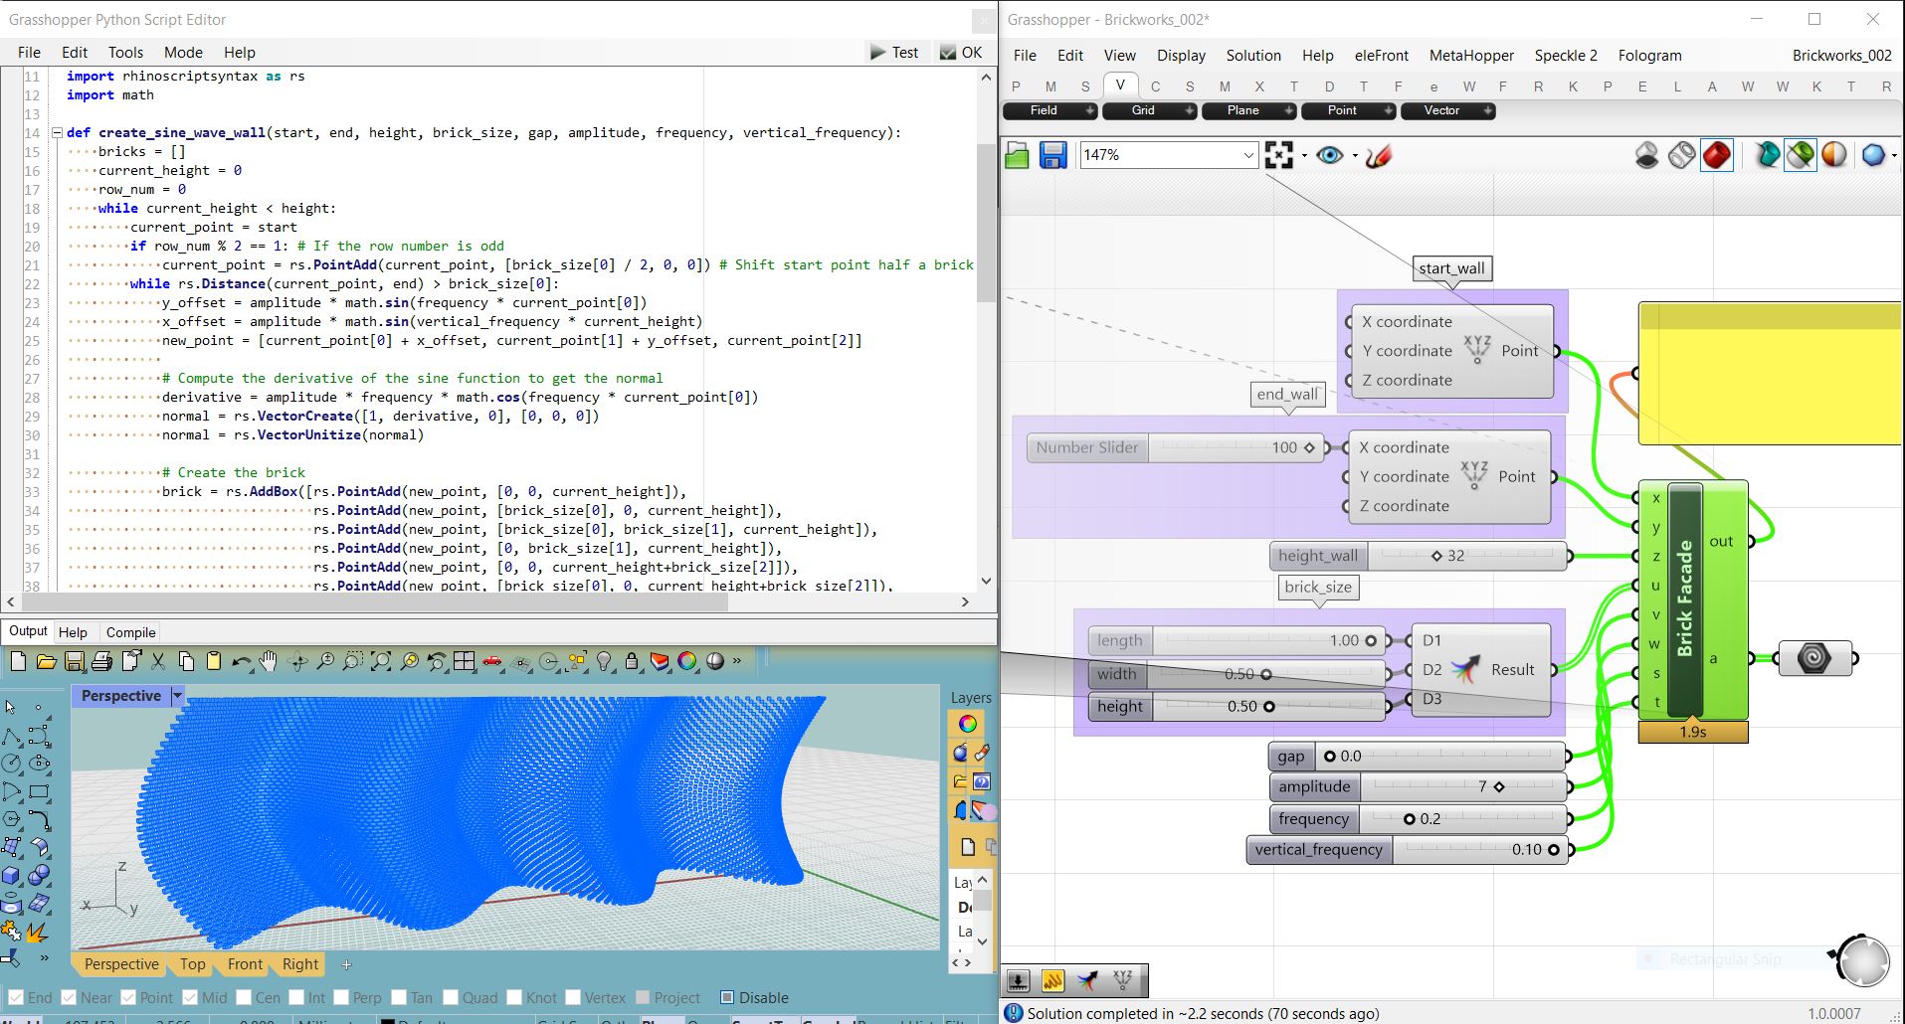The image size is (1905, 1024).
Task: Open the Perspective viewport title dropdown arrow
Action: 177,696
